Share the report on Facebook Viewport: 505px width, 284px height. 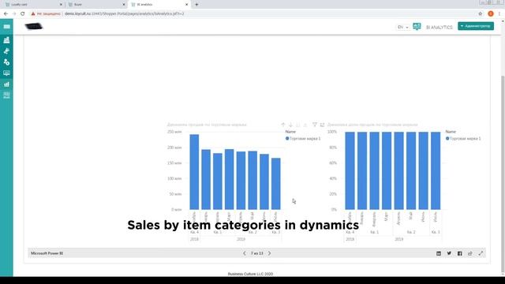459,253
